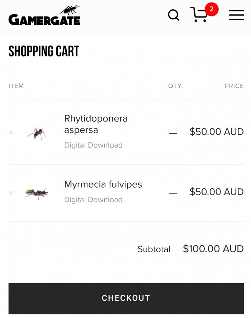Click the Myrmecia fulvipes $50.00 AUD price

pyautogui.click(x=216, y=192)
